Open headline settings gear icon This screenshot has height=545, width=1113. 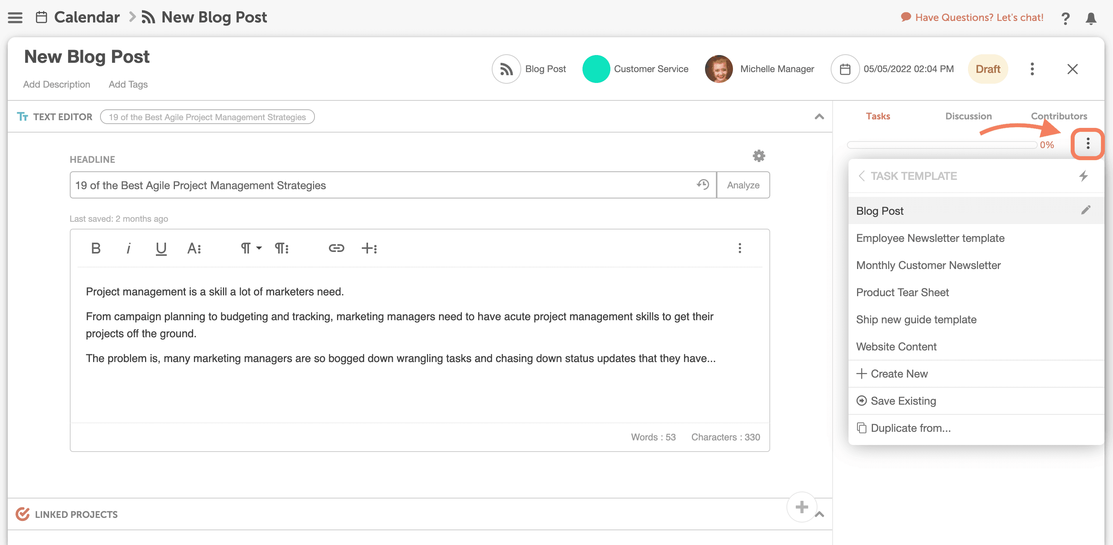click(759, 155)
